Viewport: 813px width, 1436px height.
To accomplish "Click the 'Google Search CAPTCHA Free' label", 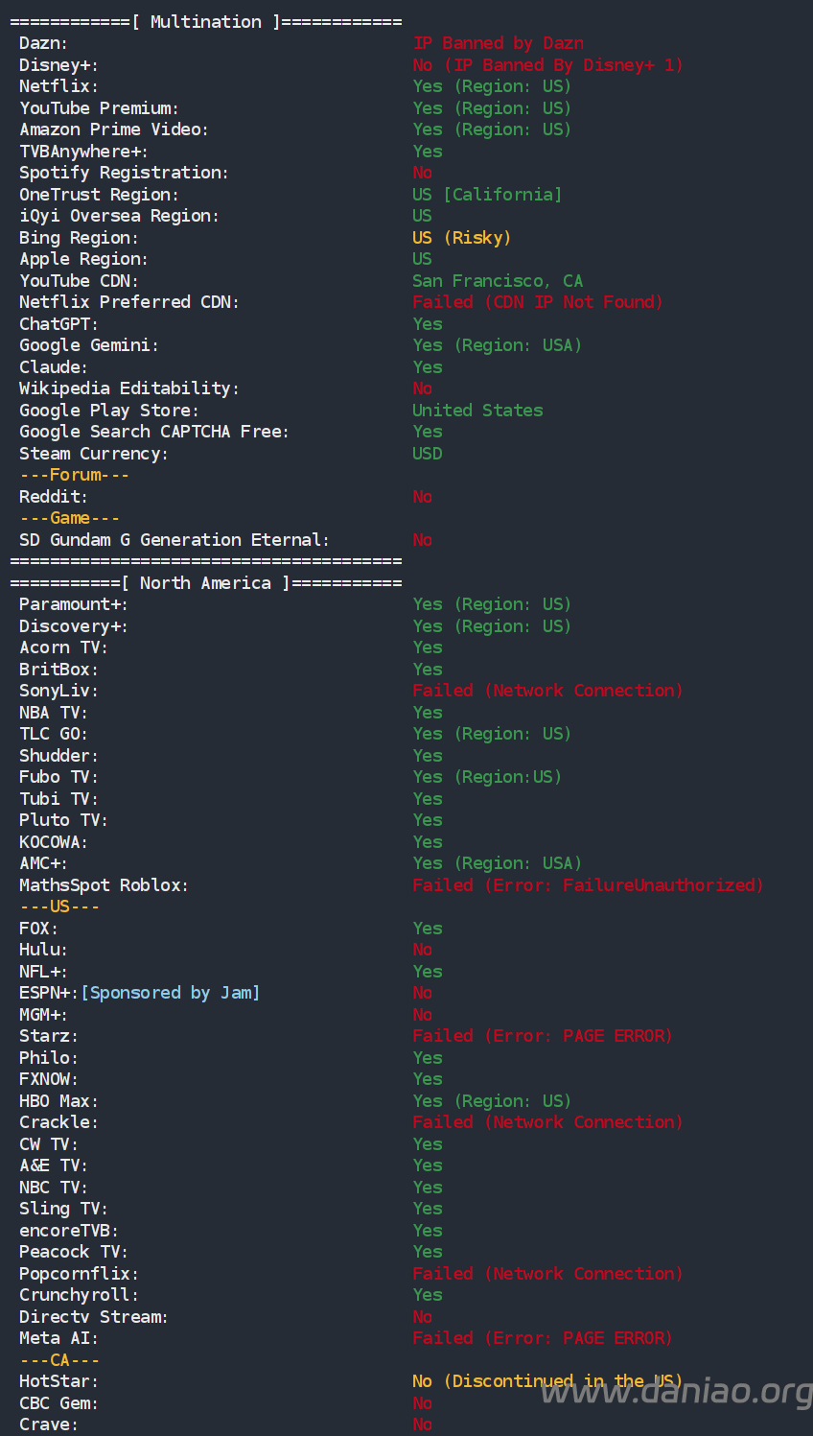I will pos(153,432).
